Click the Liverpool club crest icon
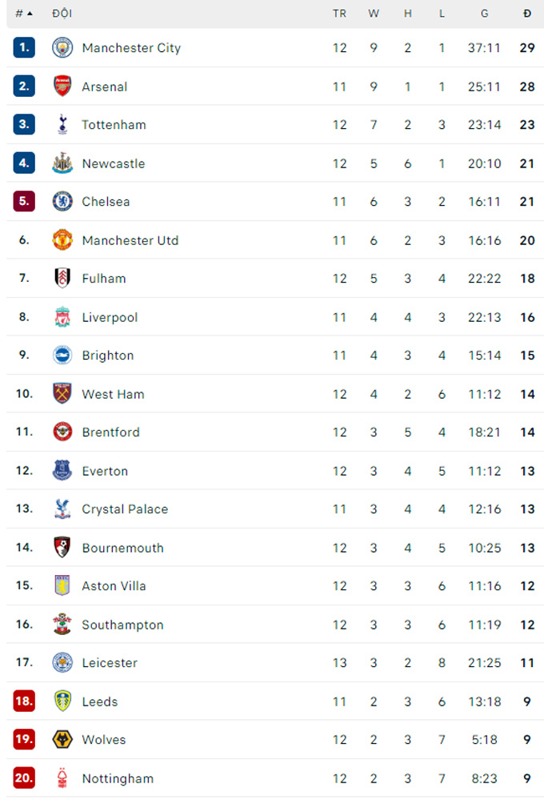 pos(62,317)
